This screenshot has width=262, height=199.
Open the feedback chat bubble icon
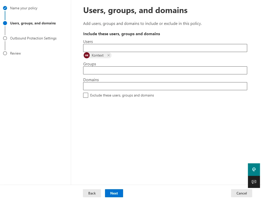254,182
